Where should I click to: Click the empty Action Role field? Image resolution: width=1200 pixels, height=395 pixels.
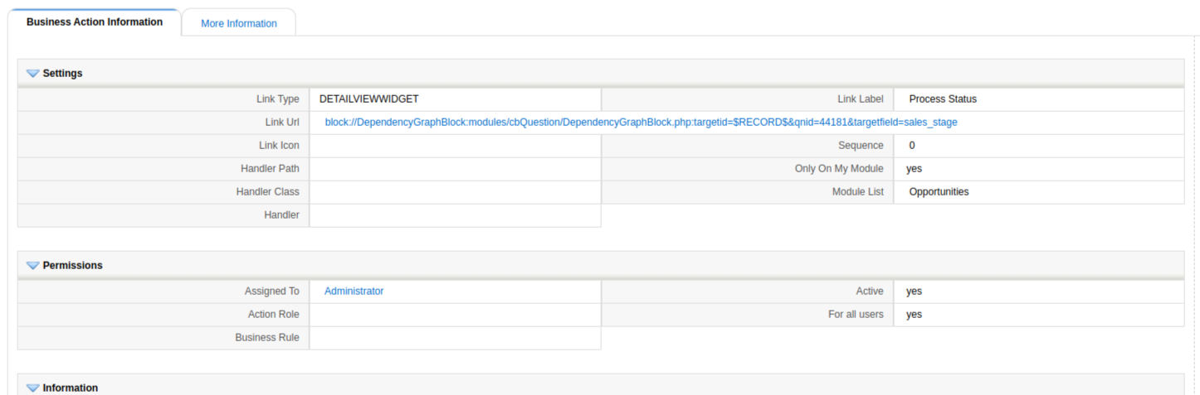point(455,315)
